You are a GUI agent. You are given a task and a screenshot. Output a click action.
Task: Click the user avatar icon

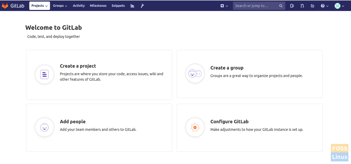(337, 6)
